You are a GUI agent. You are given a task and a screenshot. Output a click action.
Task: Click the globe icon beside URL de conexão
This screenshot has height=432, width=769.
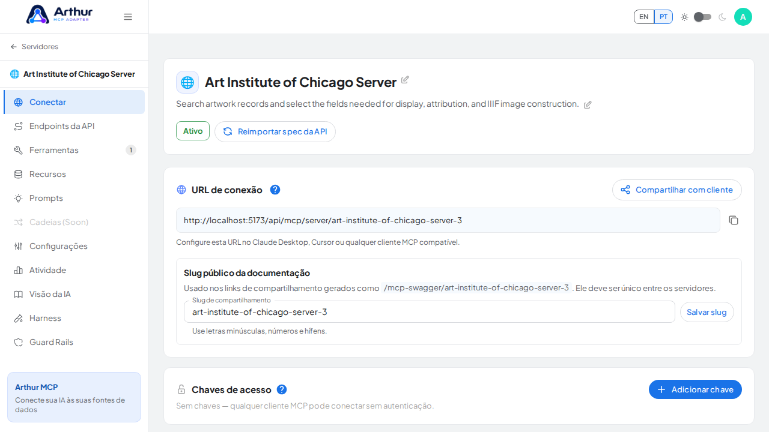click(181, 190)
